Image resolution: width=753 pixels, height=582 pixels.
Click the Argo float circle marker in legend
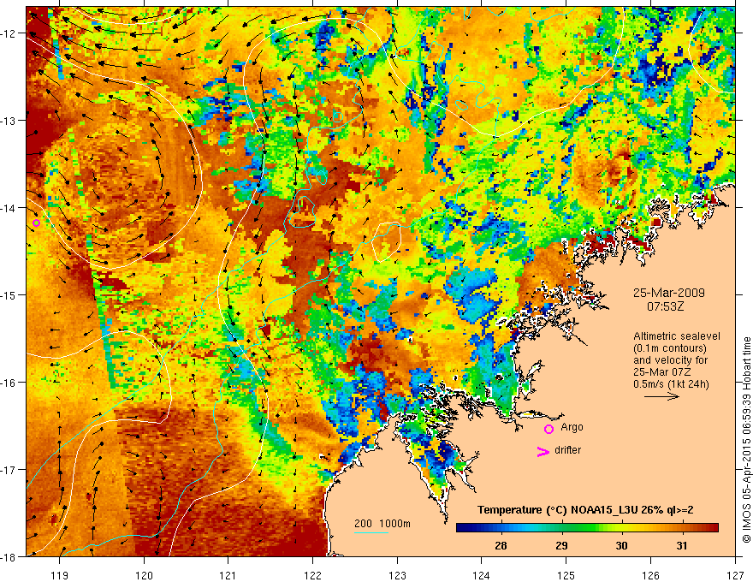pyautogui.click(x=548, y=429)
